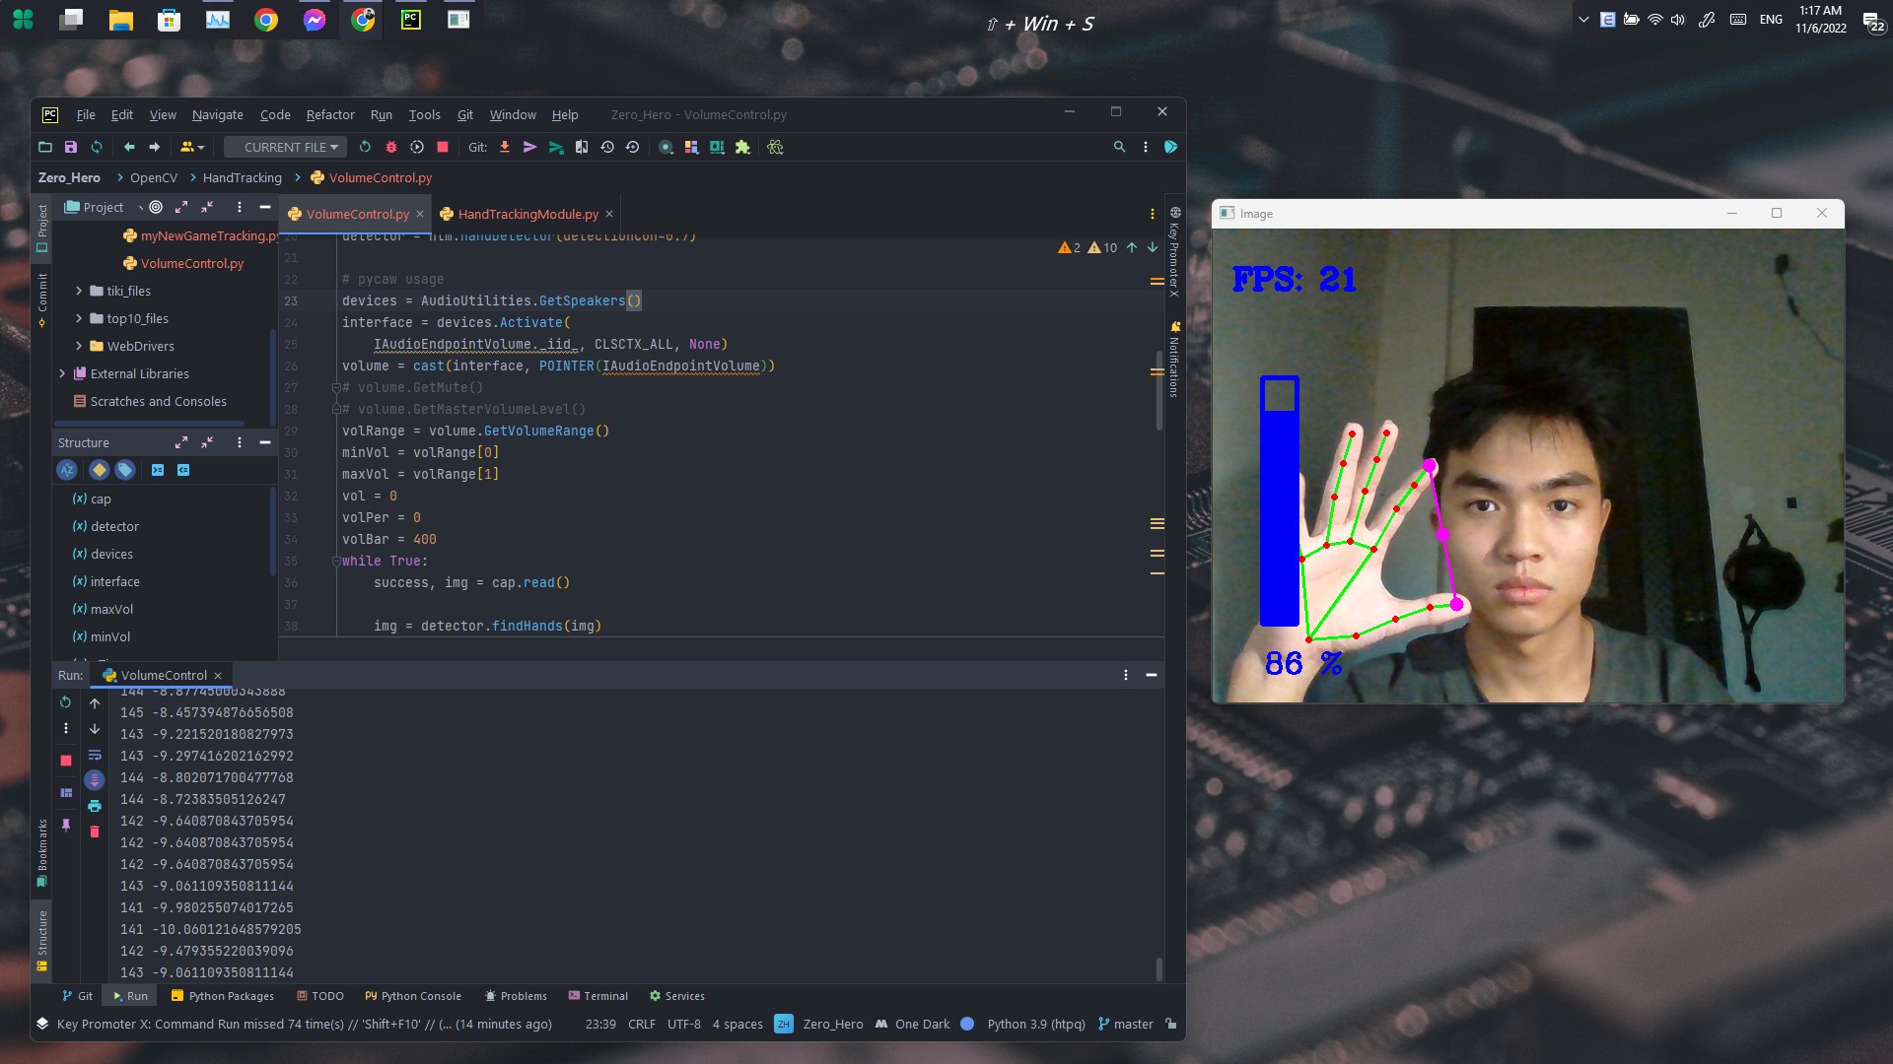Open Git Show History clock icon
This screenshot has width=1893, height=1064.
click(x=607, y=147)
